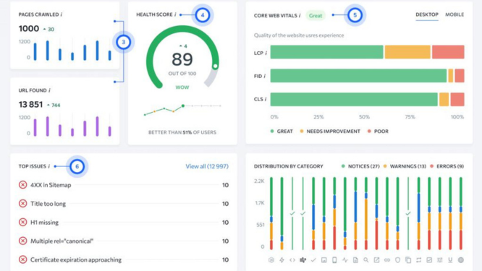Viewport: 482px width, 271px height.
Task: Select the mobile phone category icon
Action: [x=334, y=260]
